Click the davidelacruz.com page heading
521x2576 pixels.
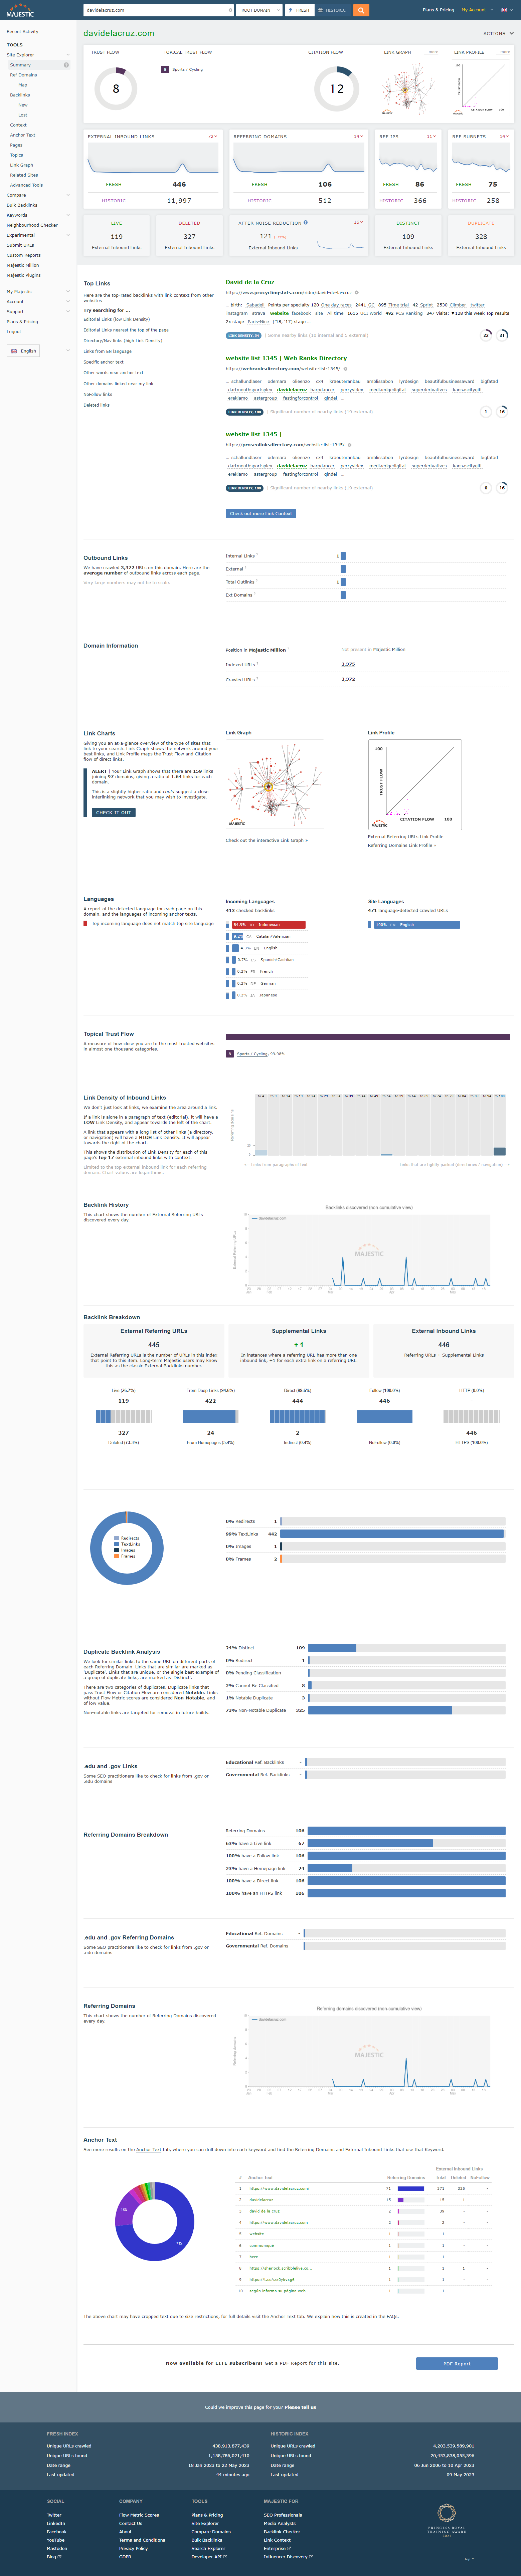[x=119, y=33]
